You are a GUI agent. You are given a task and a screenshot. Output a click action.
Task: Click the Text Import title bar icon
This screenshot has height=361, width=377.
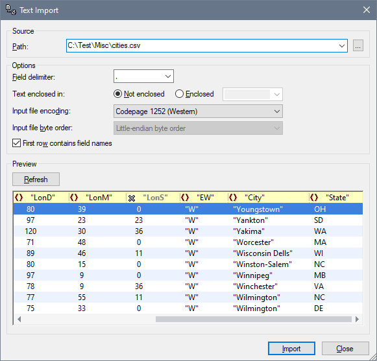tap(11, 10)
